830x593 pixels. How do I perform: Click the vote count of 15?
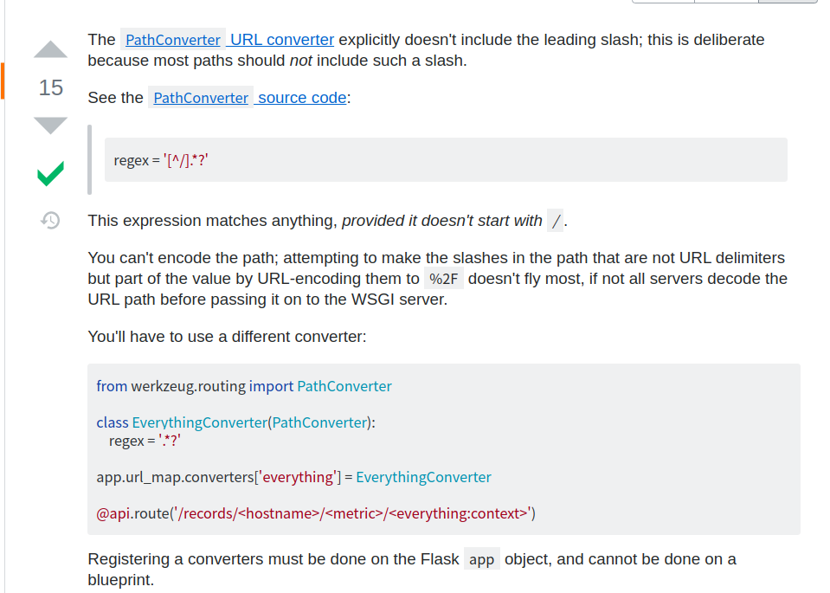point(50,87)
